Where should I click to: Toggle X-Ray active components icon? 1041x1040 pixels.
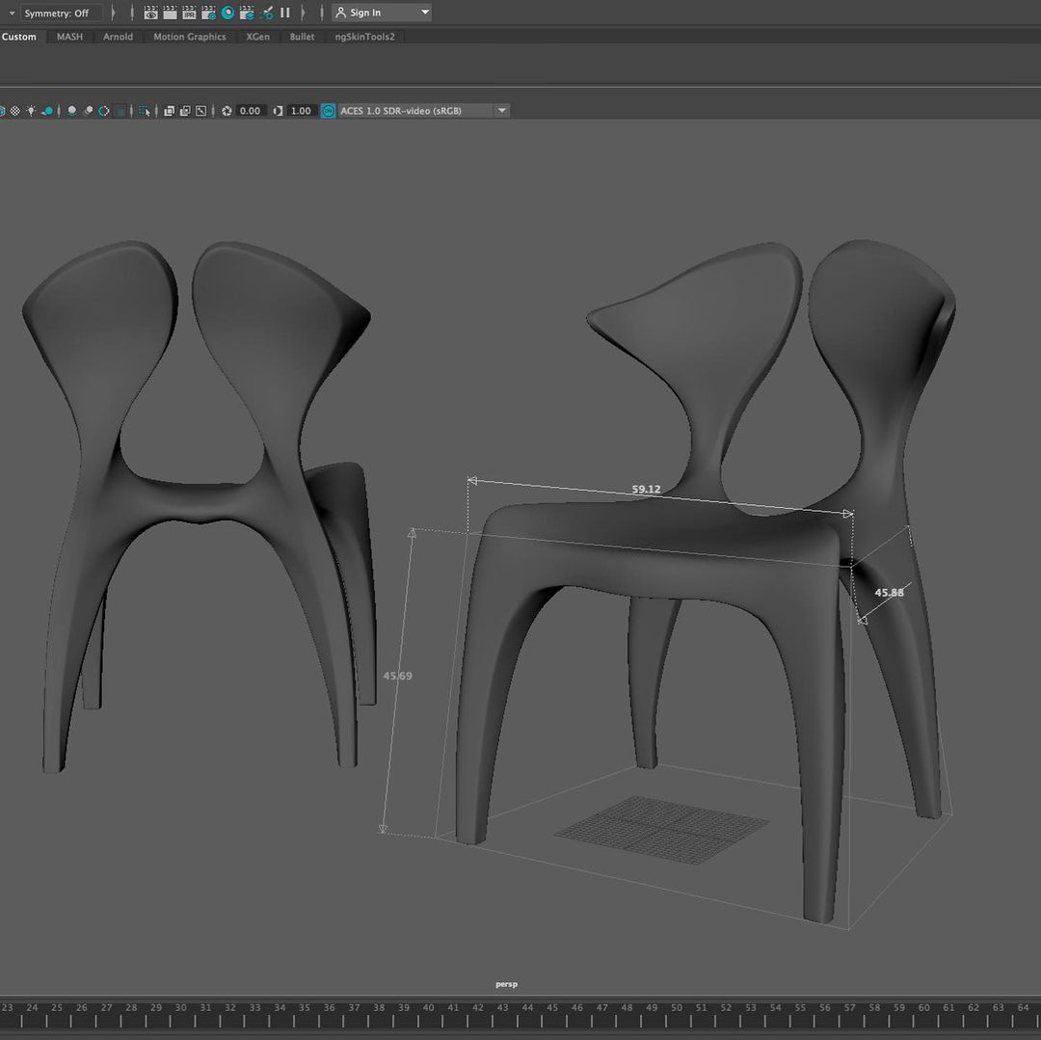coord(184,111)
